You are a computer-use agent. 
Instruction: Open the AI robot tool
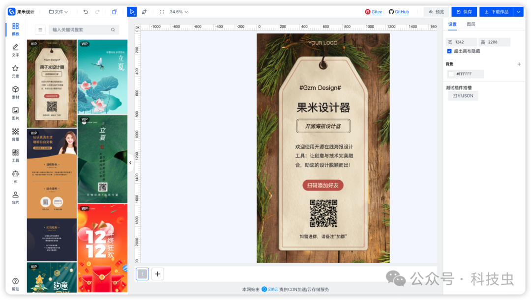pos(15,176)
